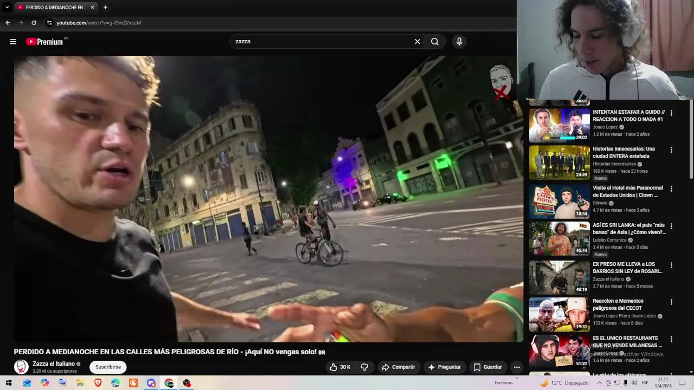Open the Clown Motel video thumbnail

(559, 201)
